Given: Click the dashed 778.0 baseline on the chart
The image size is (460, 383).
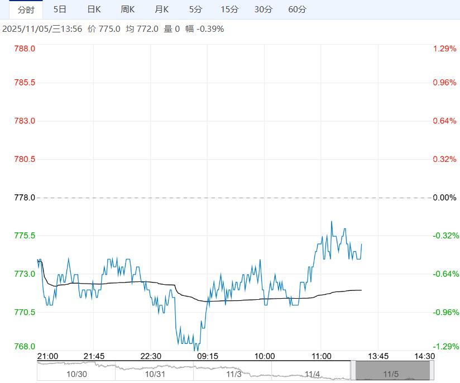Looking at the screenshot, I should [234, 198].
